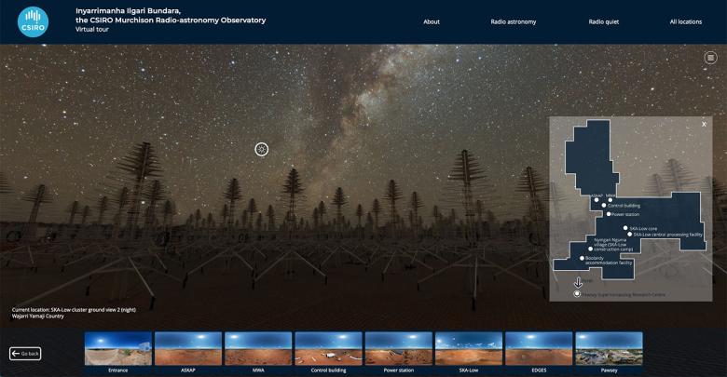Click the Boolardy accommodation facility label
The height and width of the screenshot is (377, 727).
pyautogui.click(x=609, y=261)
